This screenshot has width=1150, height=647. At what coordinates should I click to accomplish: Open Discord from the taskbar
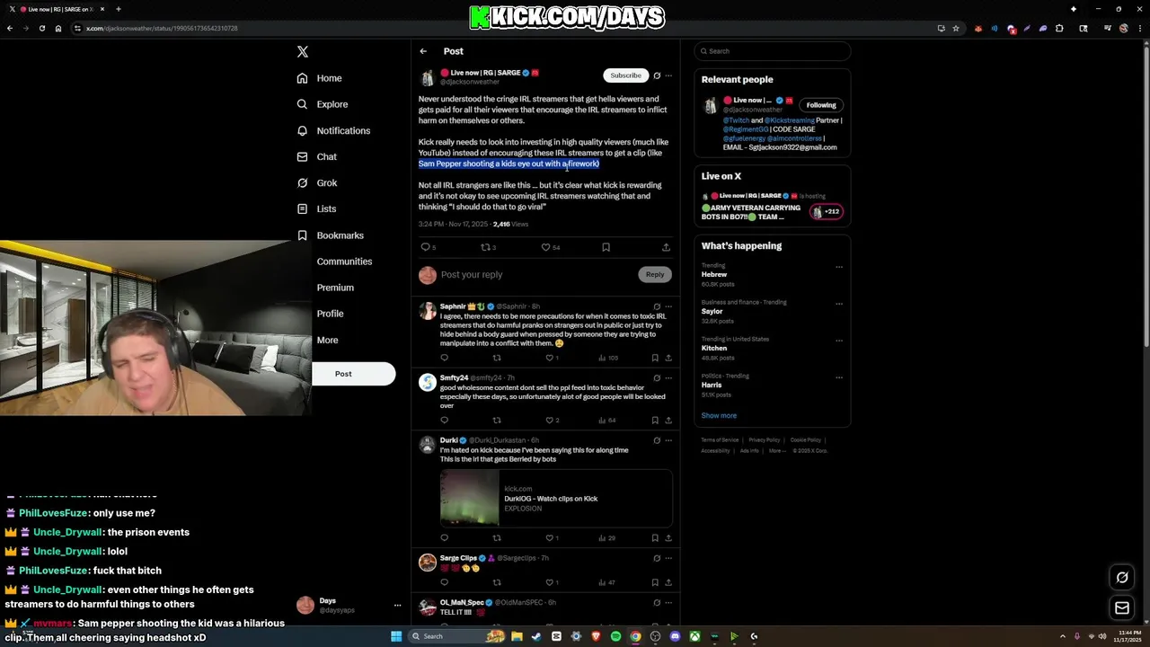coord(675,636)
